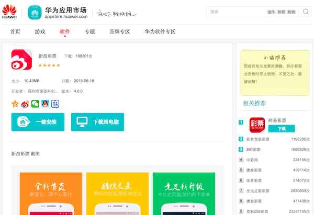Share to QQ using penguin icon
This screenshot has height=215, width=314.
click(x=45, y=104)
